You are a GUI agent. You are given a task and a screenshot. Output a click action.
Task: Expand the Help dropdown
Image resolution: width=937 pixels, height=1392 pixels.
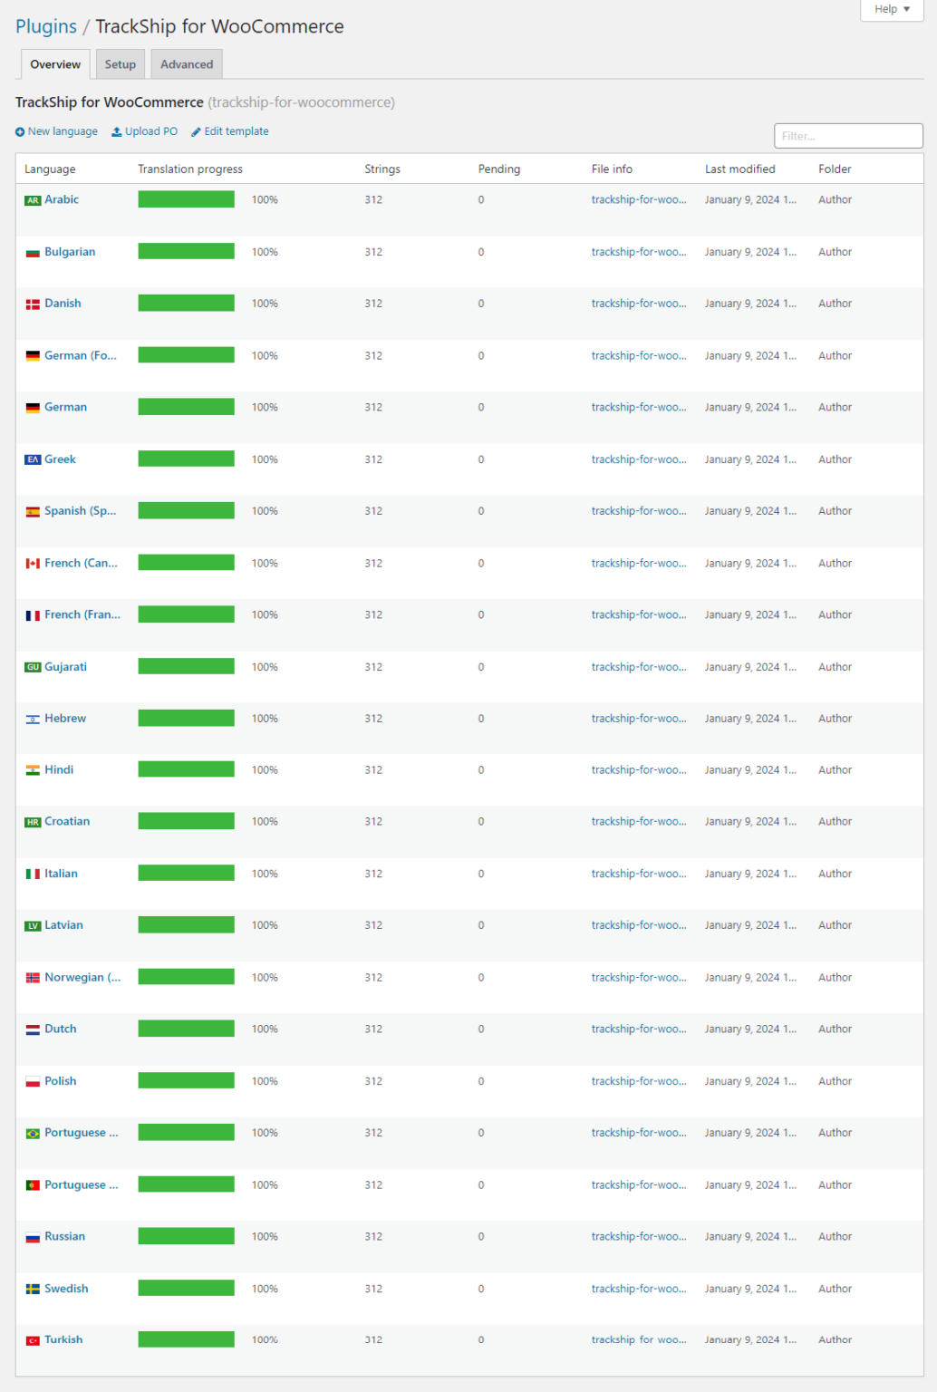point(892,9)
